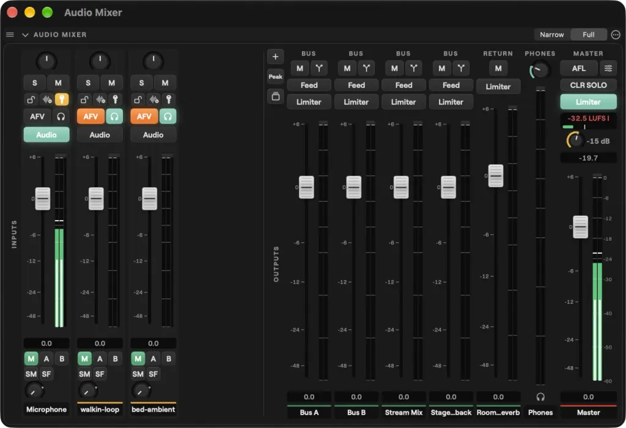626x428 pixels.
Task: Open Feed for Bus A
Action: (x=309, y=85)
